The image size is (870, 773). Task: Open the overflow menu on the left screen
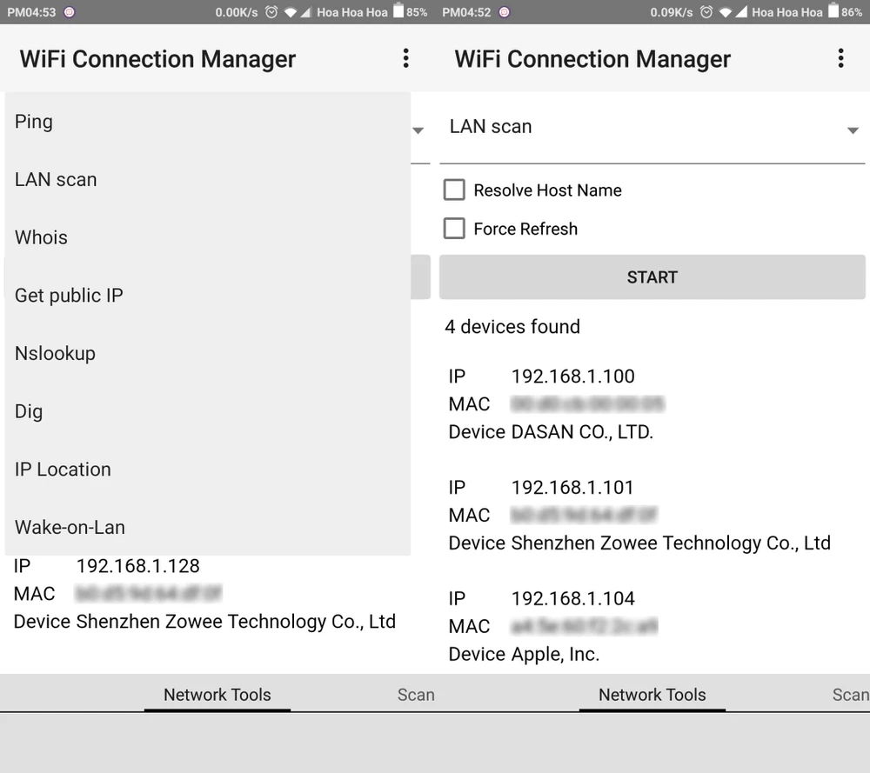pyautogui.click(x=405, y=58)
